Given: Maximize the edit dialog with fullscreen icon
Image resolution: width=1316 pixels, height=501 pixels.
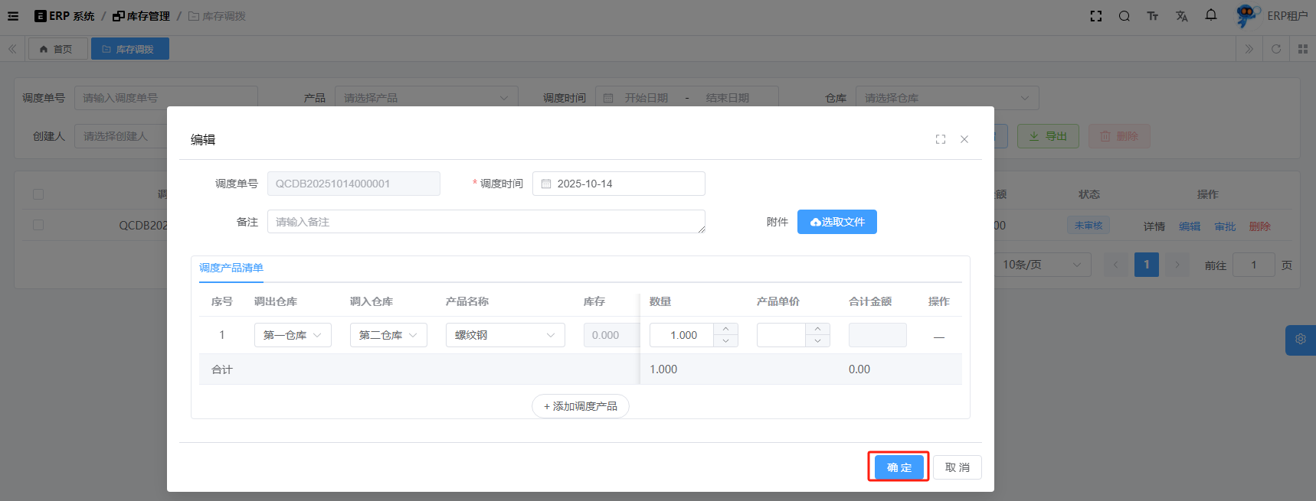Looking at the screenshot, I should tap(940, 139).
